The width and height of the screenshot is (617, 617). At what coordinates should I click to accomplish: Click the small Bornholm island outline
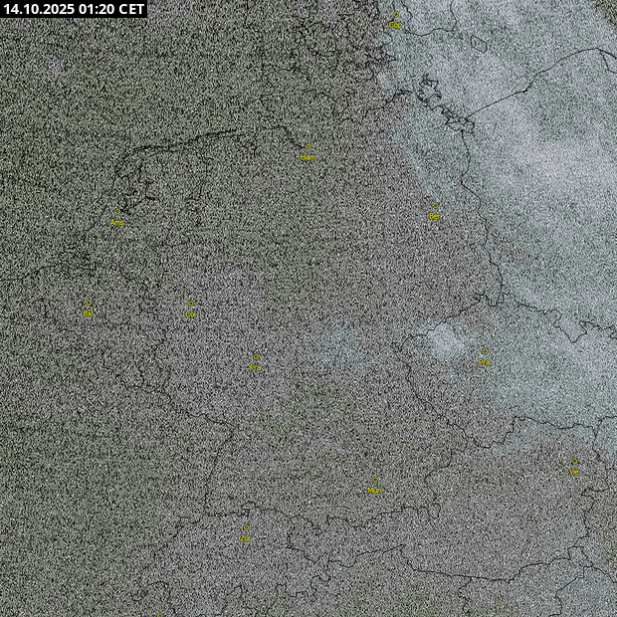[477, 44]
